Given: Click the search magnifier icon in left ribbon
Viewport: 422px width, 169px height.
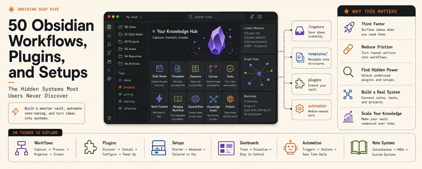Looking at the screenshot, I should click(109, 36).
